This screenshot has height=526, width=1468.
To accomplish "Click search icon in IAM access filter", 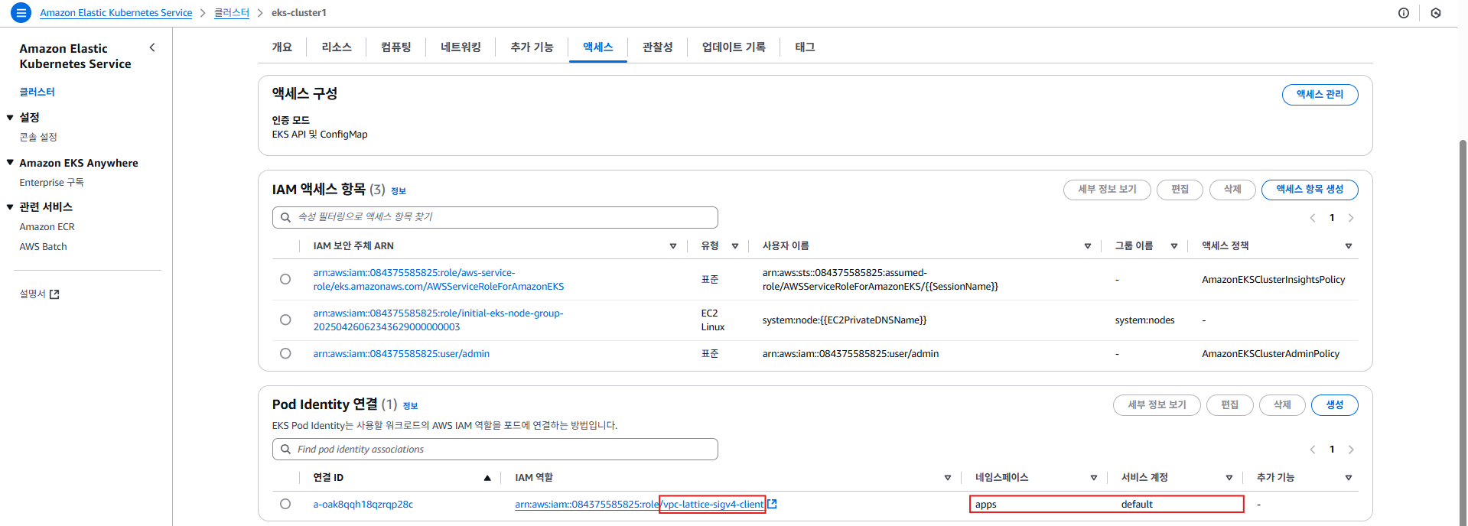I will [x=285, y=217].
